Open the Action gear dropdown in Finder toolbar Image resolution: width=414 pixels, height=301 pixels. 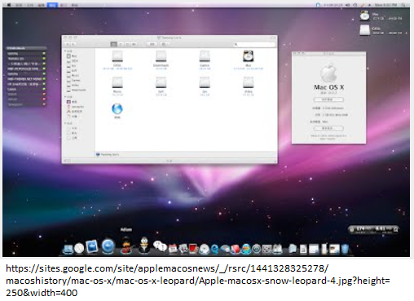point(165,44)
